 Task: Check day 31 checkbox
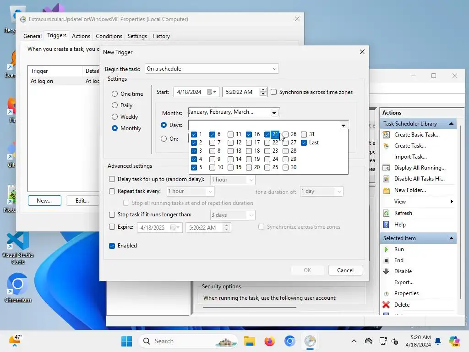pos(304,134)
